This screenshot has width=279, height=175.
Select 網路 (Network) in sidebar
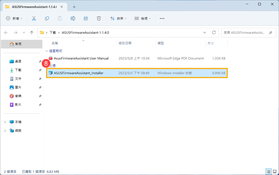click(18, 130)
